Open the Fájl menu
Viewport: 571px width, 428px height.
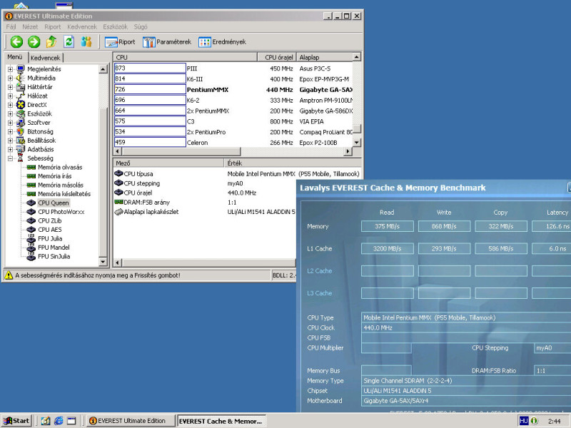pos(11,27)
